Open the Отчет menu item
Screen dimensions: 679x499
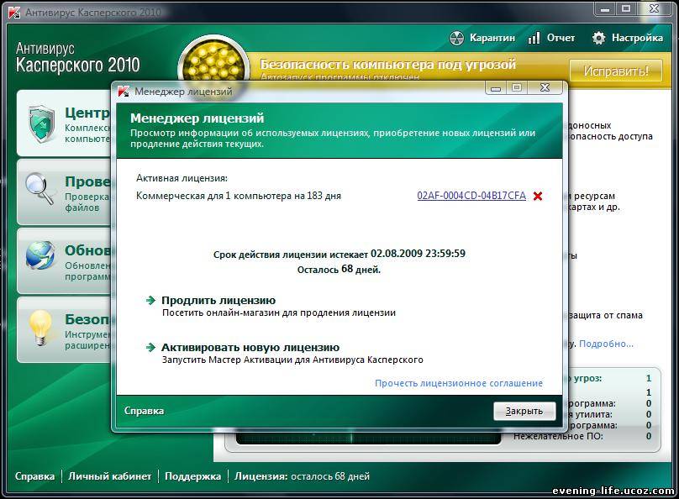pyautogui.click(x=561, y=38)
